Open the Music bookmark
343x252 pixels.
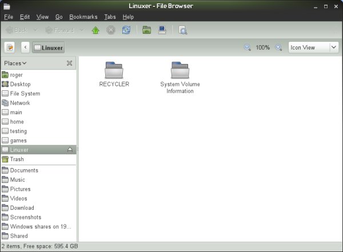tap(38, 180)
